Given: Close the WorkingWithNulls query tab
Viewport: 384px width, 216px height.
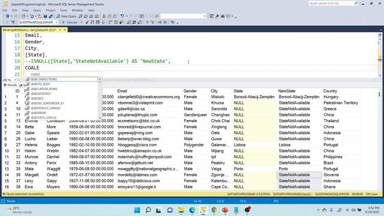Looking at the screenshot, I should pos(65,29).
